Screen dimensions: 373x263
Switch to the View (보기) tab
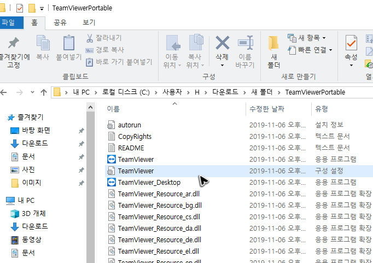click(x=89, y=22)
